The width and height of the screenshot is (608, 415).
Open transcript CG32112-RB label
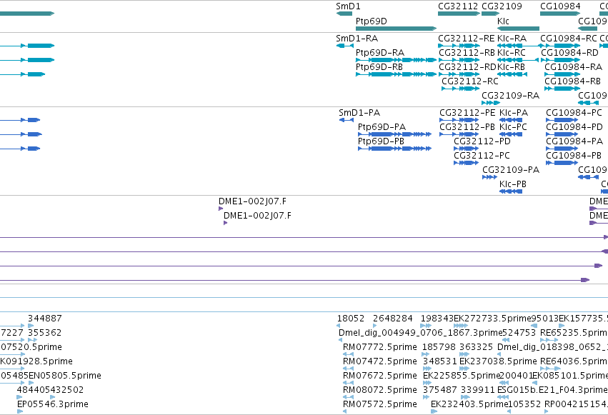coord(467,52)
